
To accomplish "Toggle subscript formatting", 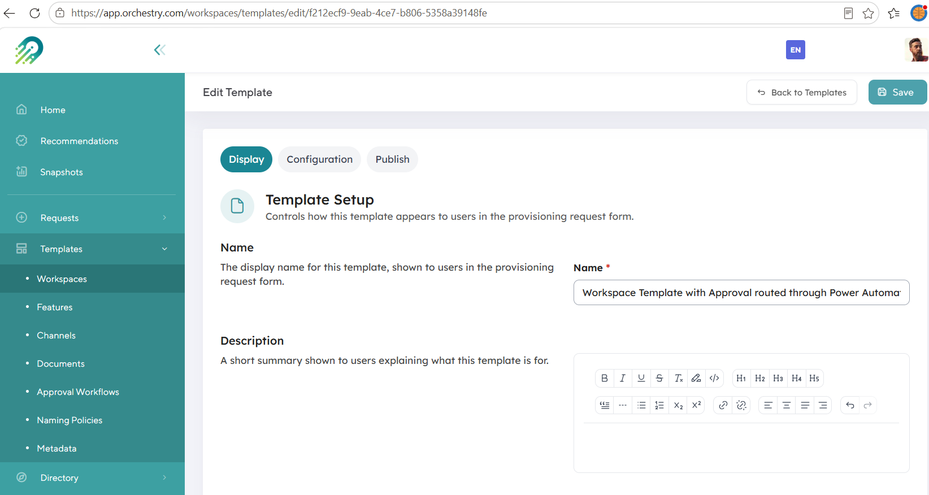I will click(x=678, y=405).
